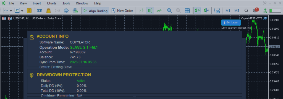Viewport: 283px width, 99px height.
Task: Switch chart to candlesticks mode
Action: tap(150, 11)
